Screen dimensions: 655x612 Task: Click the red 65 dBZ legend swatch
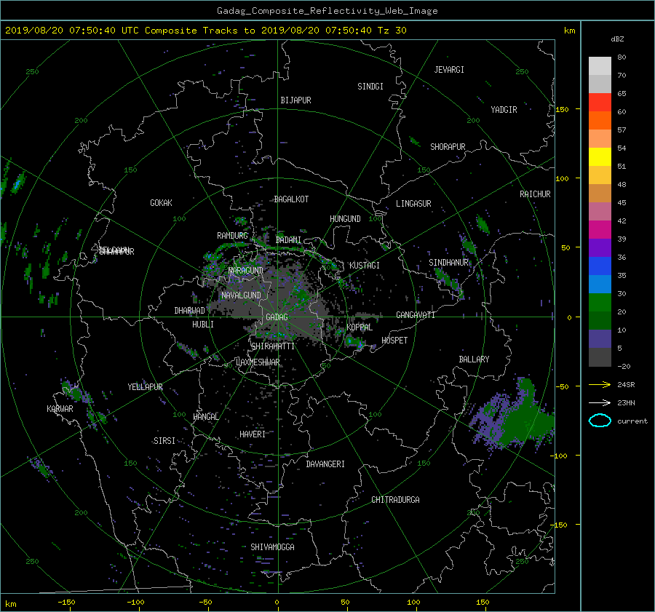600,103
